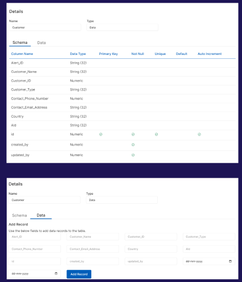Sort by the Column Name header
This screenshot has width=242, height=282.
(22, 54)
